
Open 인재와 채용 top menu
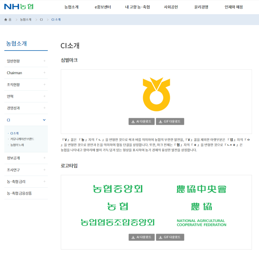click(234, 7)
